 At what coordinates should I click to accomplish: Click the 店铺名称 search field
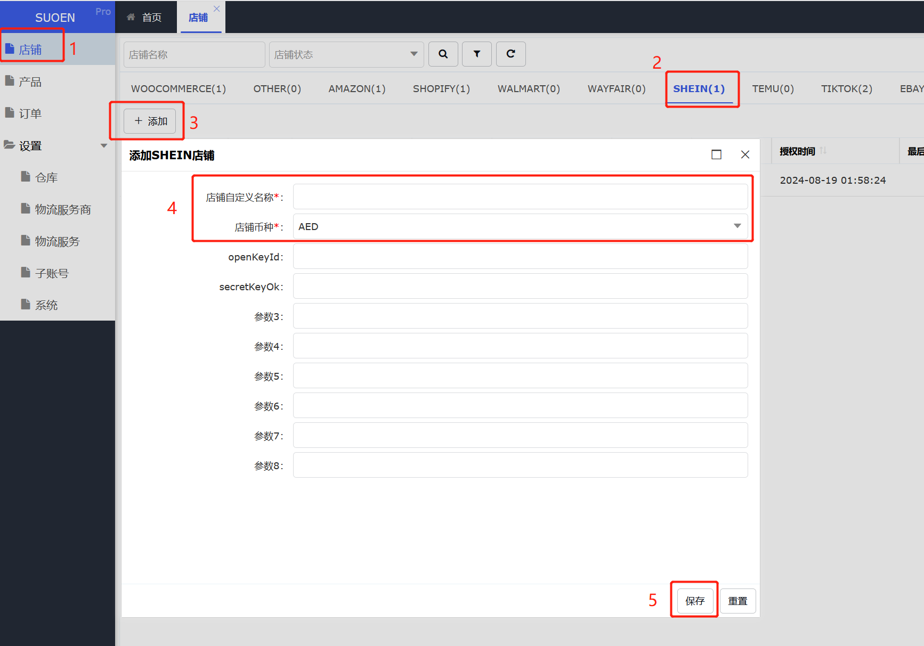pyautogui.click(x=194, y=54)
